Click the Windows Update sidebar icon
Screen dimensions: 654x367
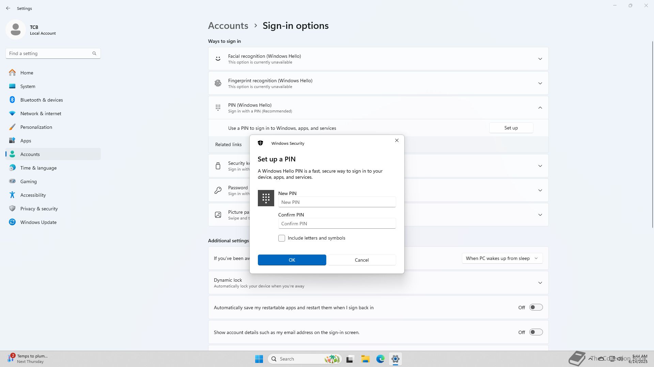(12, 222)
